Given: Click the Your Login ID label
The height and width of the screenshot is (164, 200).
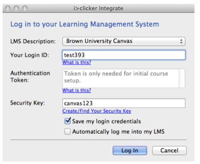Looking at the screenshot, I should [30, 55].
